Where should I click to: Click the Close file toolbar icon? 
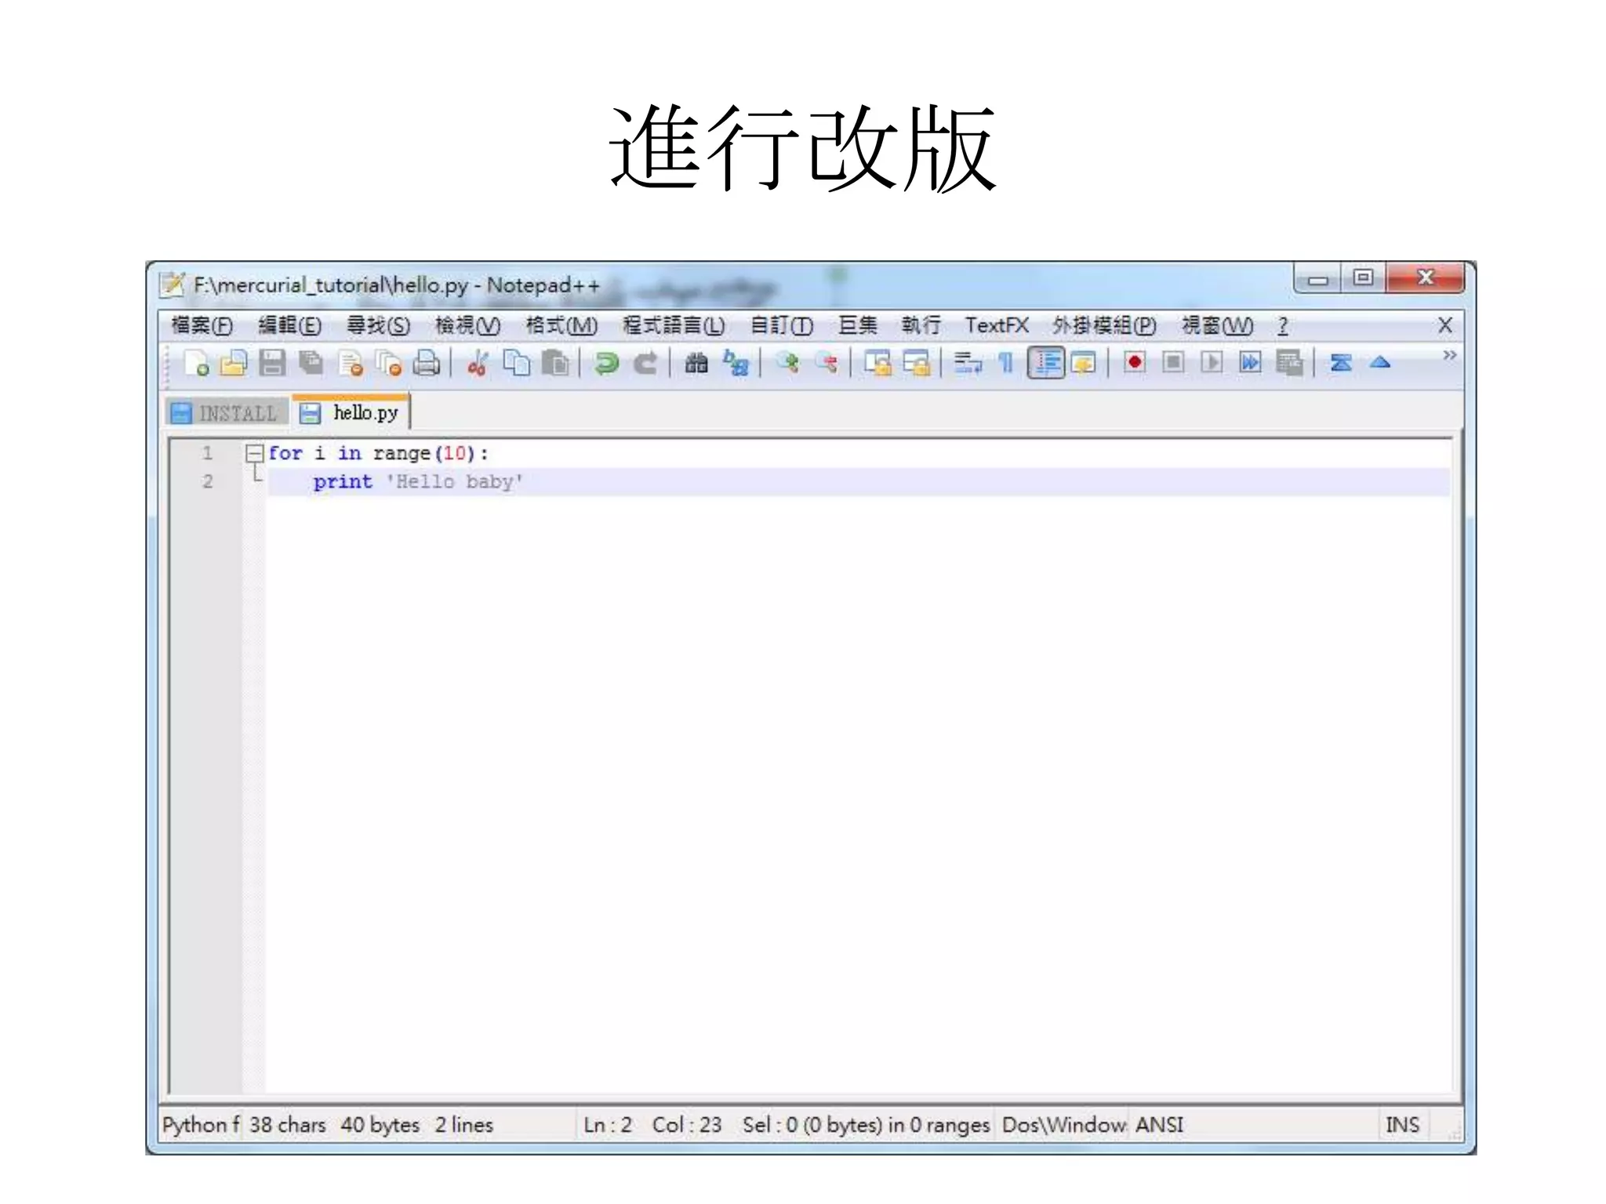coord(351,364)
